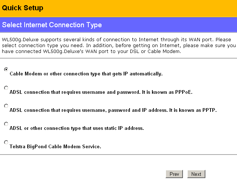This screenshot has height=181, width=237.
Task: Click the horizontal divider below the Telstra option
Action: tap(118, 155)
